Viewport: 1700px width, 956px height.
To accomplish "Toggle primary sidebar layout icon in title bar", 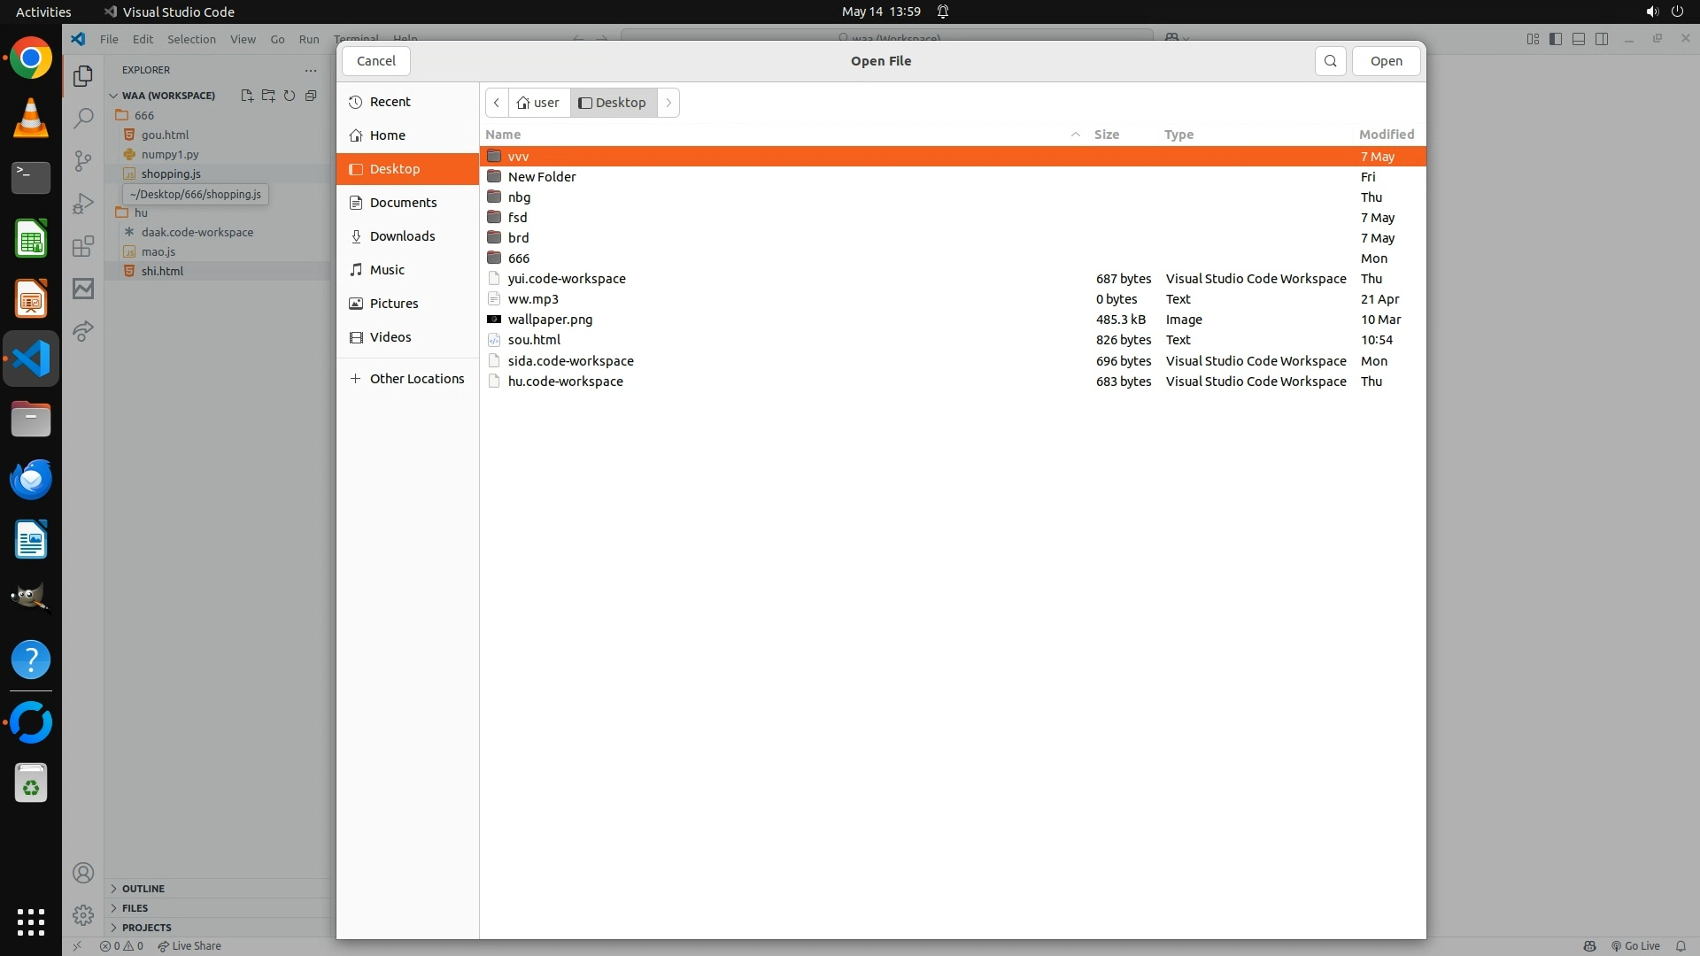I will (1556, 39).
